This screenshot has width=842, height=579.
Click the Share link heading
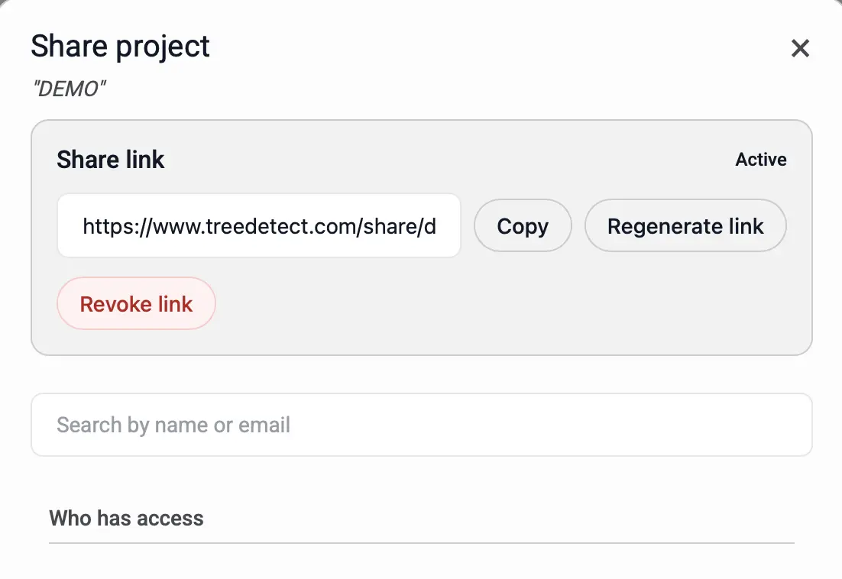tap(111, 160)
